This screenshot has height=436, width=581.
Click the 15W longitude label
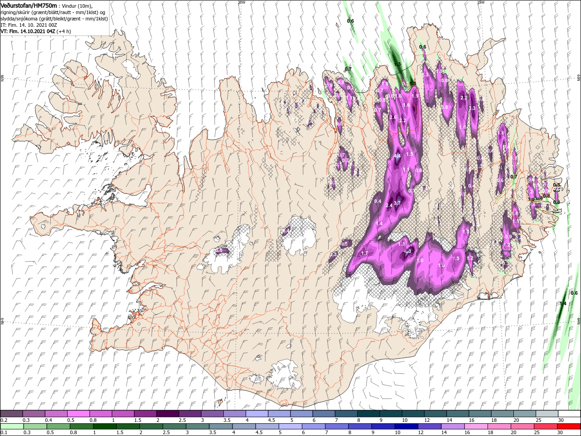coord(481,2)
